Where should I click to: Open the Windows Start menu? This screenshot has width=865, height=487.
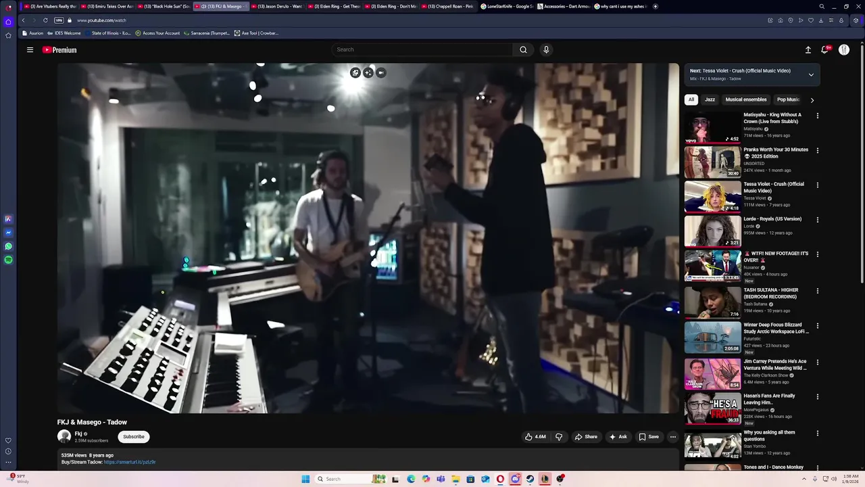(x=305, y=479)
